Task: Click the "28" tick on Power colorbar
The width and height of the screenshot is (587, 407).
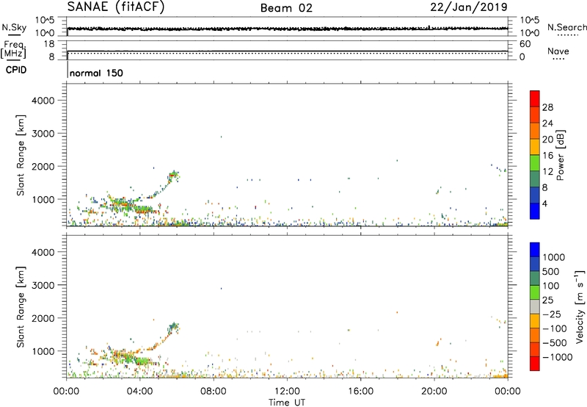Action: tap(547, 107)
